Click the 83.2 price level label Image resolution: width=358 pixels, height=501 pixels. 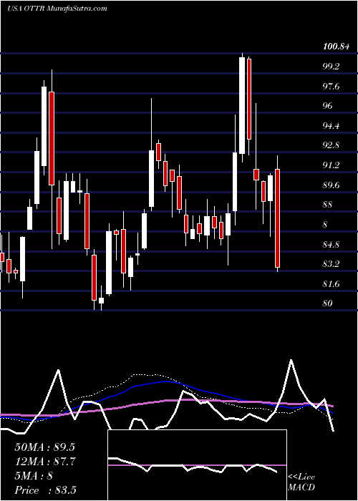(x=331, y=264)
